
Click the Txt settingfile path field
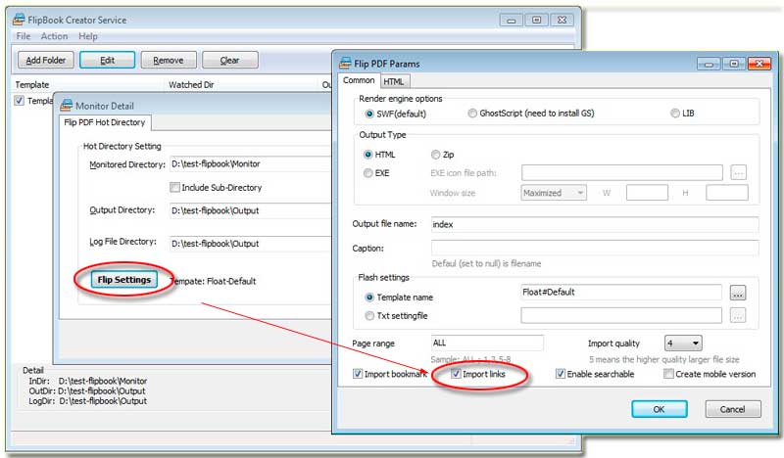(x=621, y=315)
